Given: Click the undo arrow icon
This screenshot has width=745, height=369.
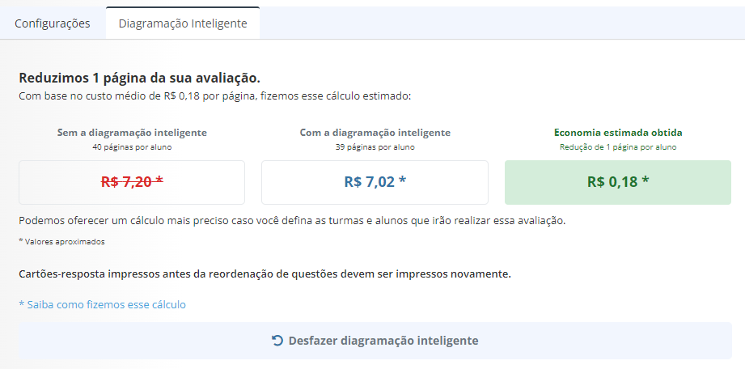Looking at the screenshot, I should click(277, 341).
